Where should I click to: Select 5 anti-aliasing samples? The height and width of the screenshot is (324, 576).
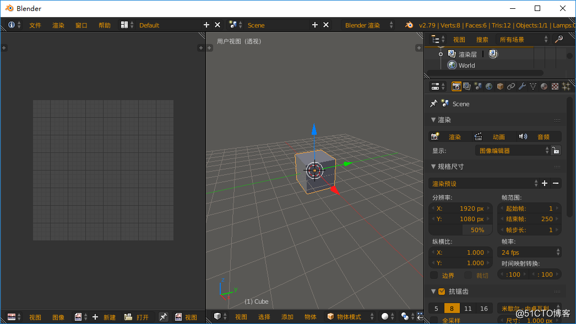point(436,309)
